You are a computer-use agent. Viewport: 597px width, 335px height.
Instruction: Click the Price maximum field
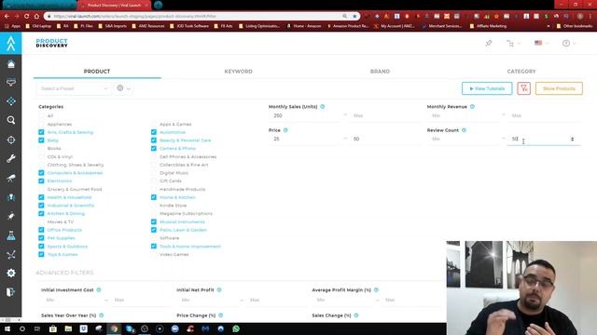pos(385,139)
